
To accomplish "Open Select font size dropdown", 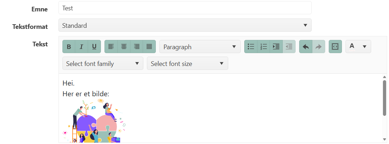I will pos(187,63).
